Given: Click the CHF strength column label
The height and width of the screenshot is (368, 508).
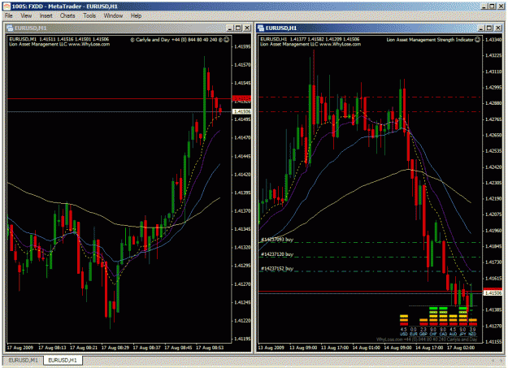Looking at the screenshot, I should click(x=433, y=334).
